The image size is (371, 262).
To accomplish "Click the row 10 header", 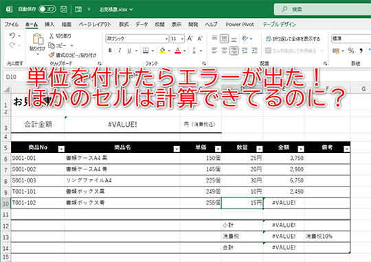I will [5, 203].
